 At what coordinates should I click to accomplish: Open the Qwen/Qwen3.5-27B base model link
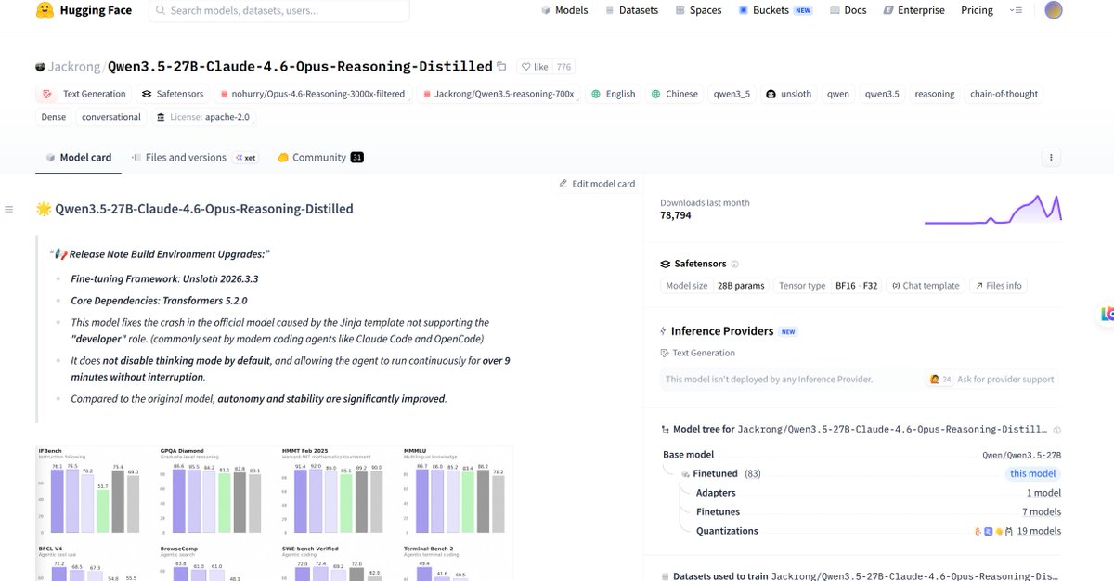1021,455
